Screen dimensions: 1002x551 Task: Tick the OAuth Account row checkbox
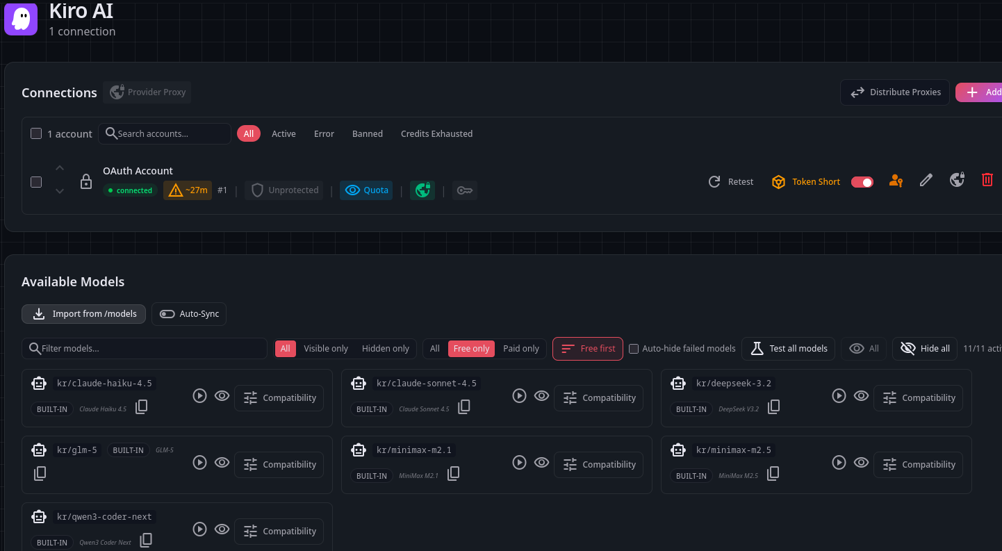tap(36, 182)
